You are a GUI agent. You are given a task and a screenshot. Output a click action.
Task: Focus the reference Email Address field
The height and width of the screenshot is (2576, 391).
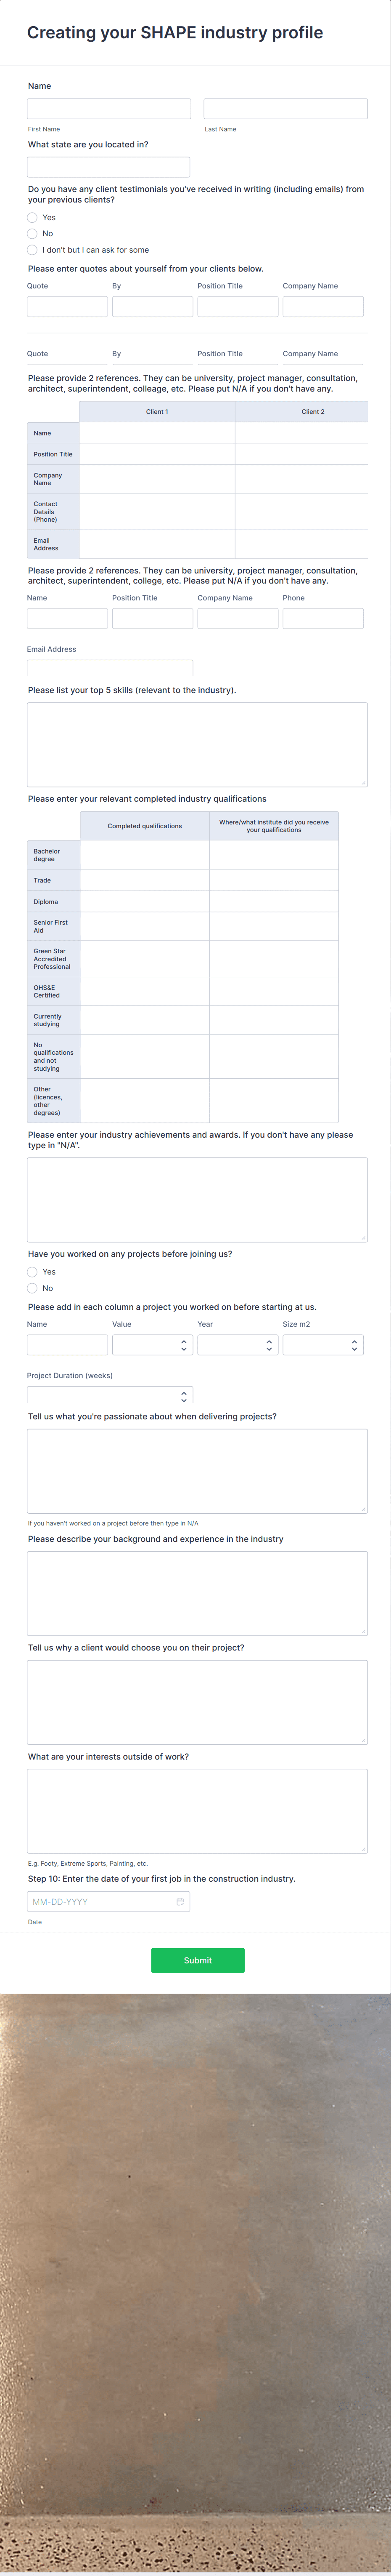click(x=110, y=668)
